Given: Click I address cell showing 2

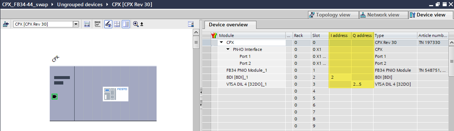Looking at the screenshot, I should (340, 77).
